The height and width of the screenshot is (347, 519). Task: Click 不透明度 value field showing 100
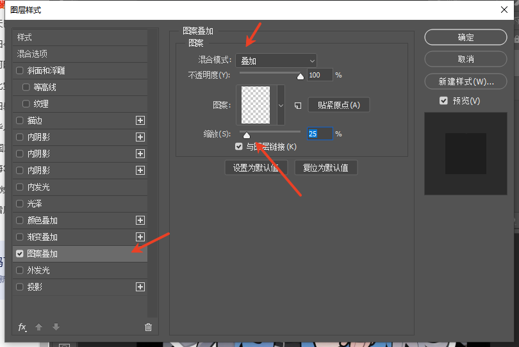point(320,75)
